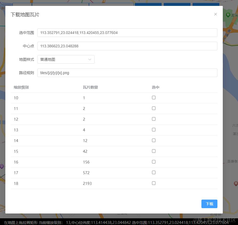The width and height of the screenshot is (238, 225).
Task: Check zoom level 17 checkbox
Action: pos(154,172)
